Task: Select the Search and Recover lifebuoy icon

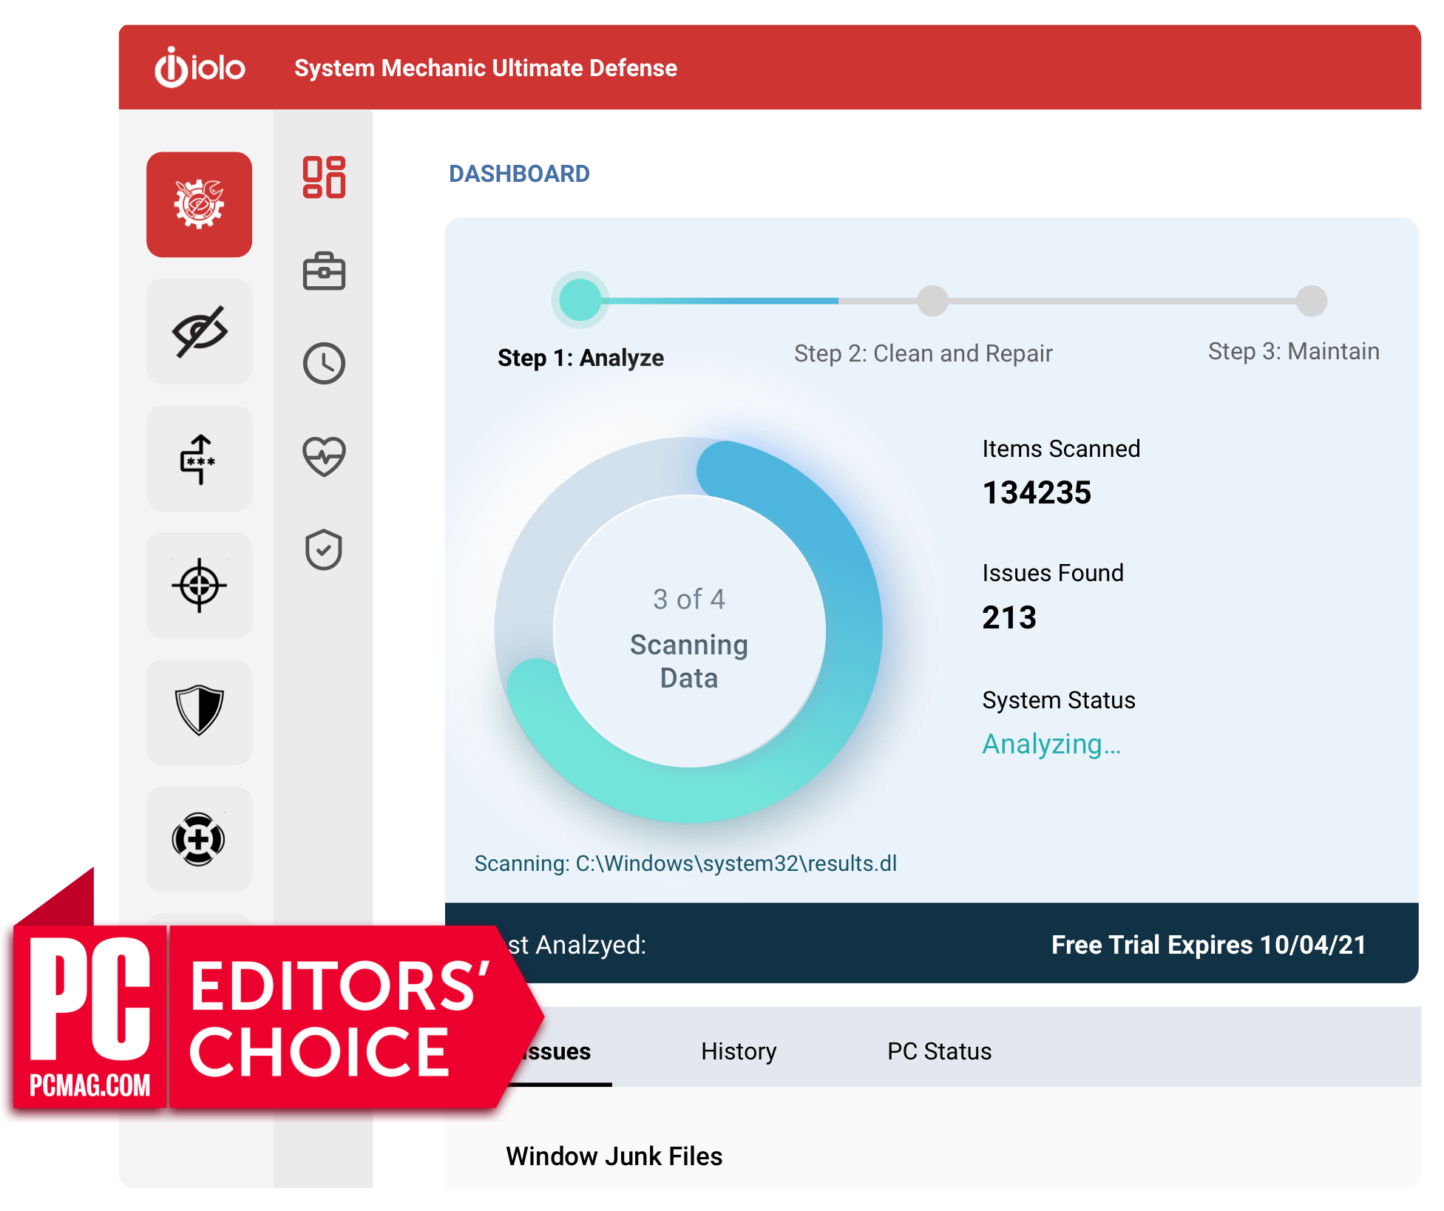Action: tap(199, 838)
